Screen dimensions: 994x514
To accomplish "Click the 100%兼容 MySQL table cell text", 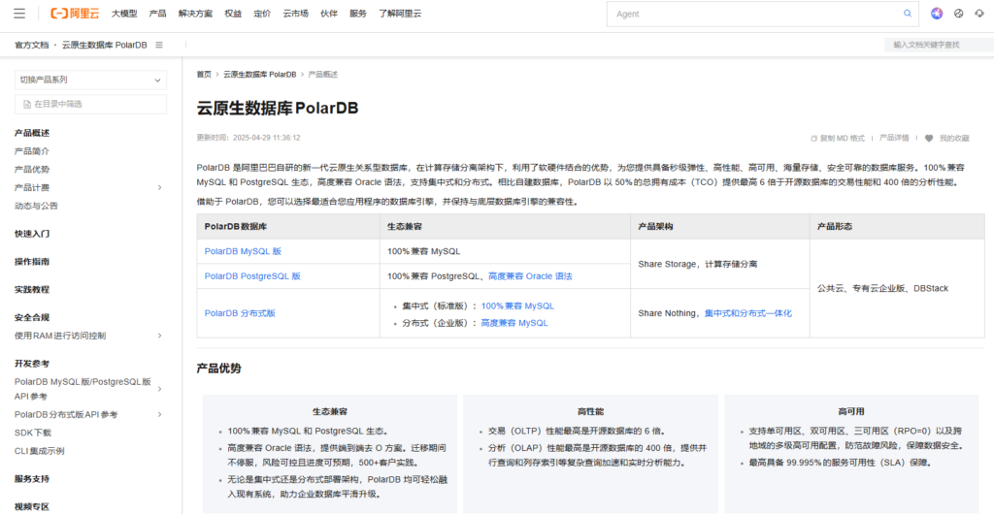I will click(423, 251).
